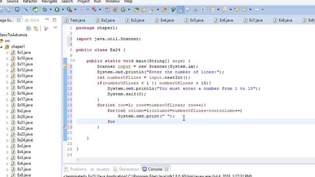Click Collapse All in Package Explorer
The image size is (315, 177).
pyautogui.click(x=29, y=29)
